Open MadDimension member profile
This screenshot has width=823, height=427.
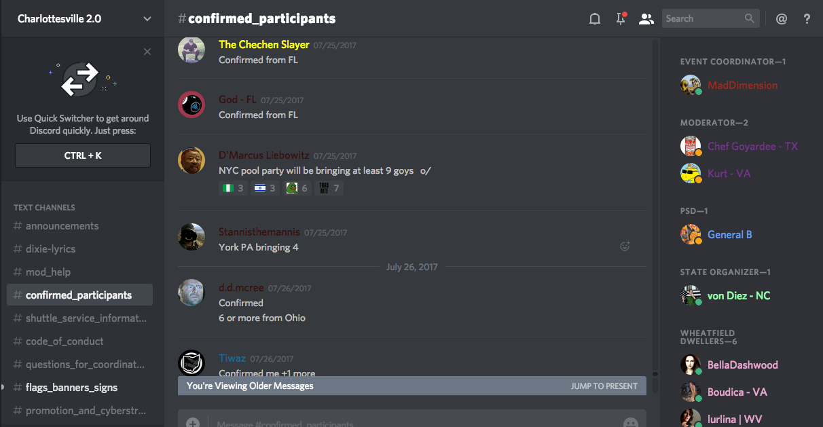point(742,86)
